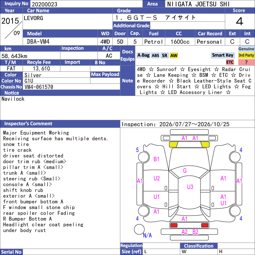Viewport: 255px width, 255px height.
Task: Click the pink question mark badge
Action: (246, 62)
